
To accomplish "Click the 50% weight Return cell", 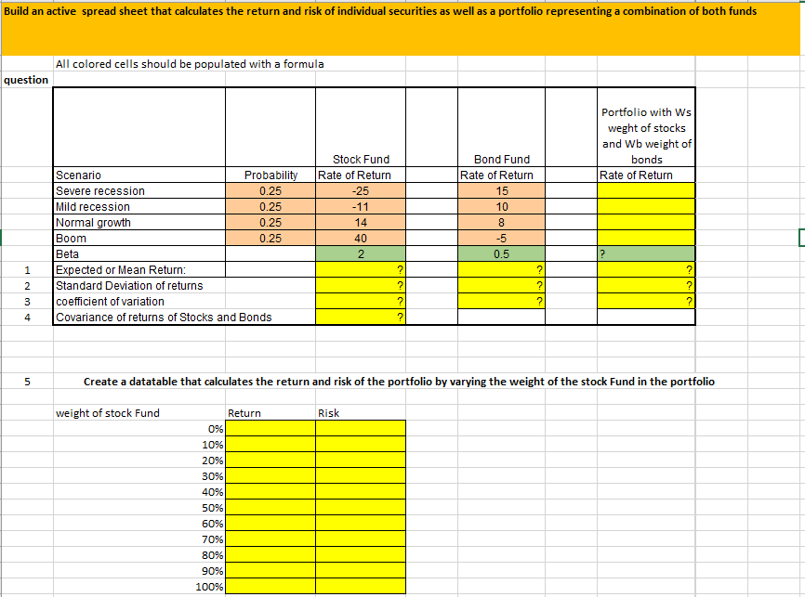I will point(270,507).
